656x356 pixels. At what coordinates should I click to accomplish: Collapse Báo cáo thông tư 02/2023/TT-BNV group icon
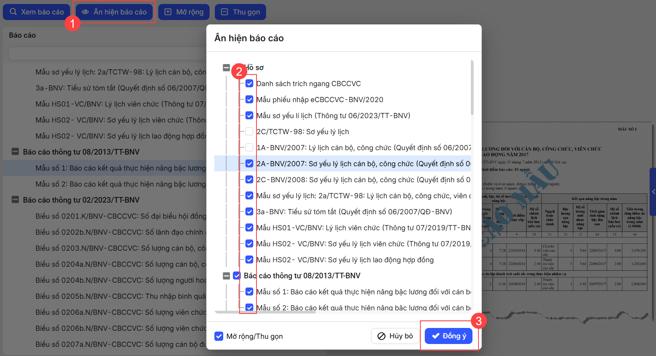click(15, 200)
